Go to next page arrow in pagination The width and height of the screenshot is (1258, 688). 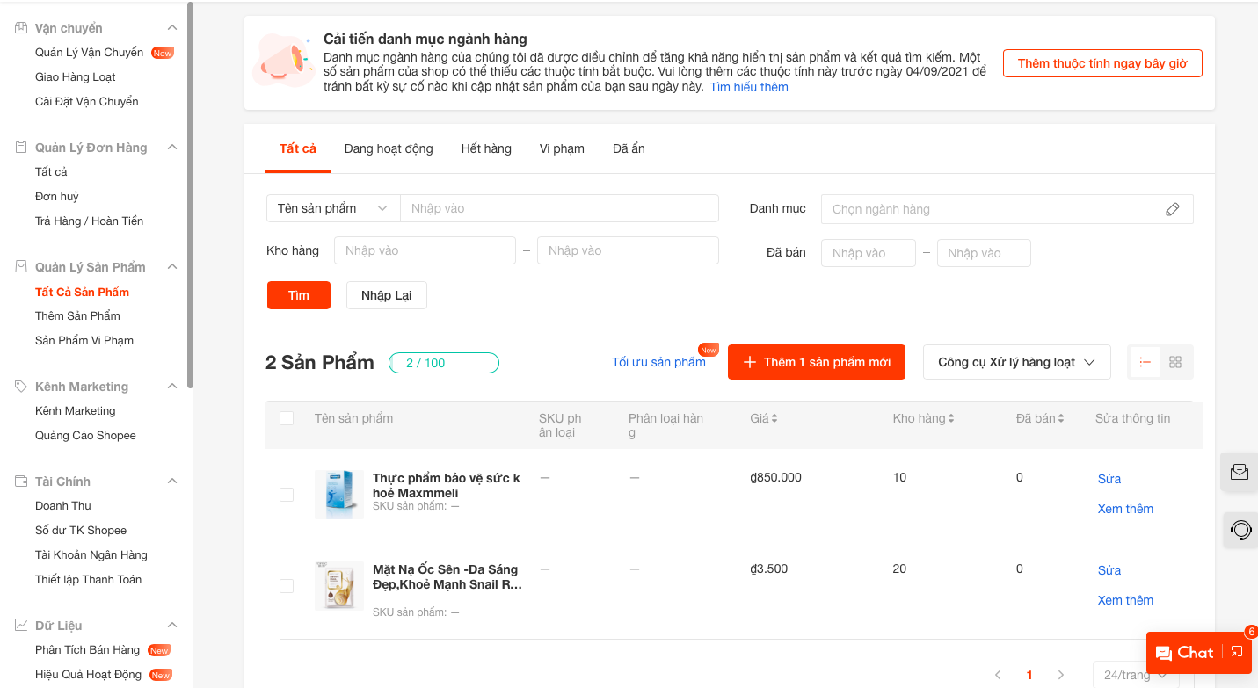pos(1061,675)
